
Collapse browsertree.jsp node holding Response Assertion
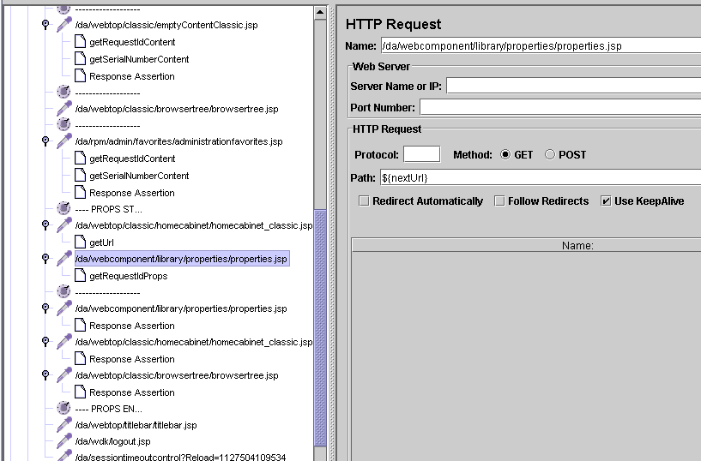(x=45, y=374)
